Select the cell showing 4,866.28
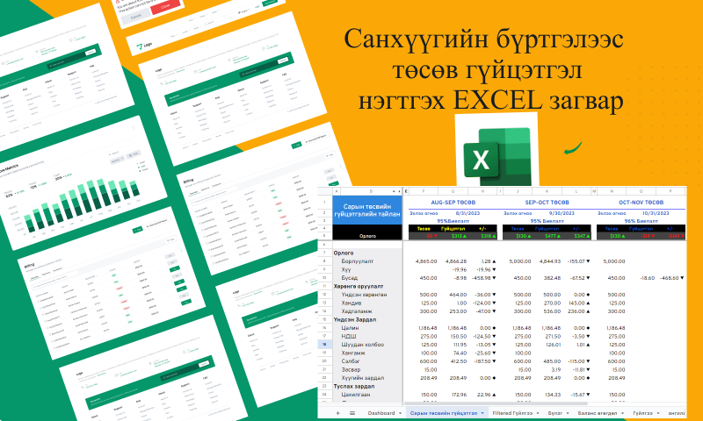The width and height of the screenshot is (703, 421). point(455,261)
